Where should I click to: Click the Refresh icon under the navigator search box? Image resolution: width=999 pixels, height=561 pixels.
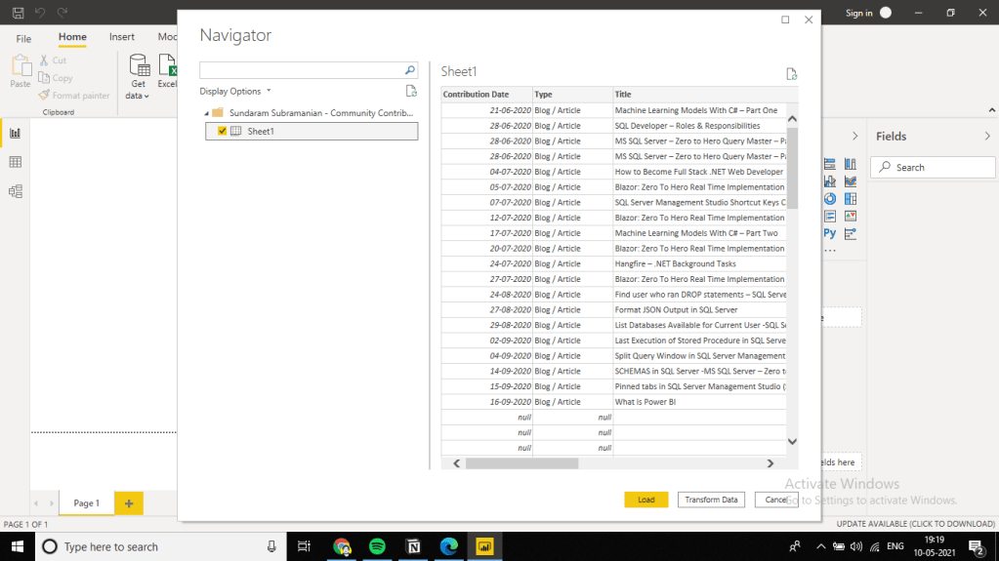pyautogui.click(x=411, y=91)
